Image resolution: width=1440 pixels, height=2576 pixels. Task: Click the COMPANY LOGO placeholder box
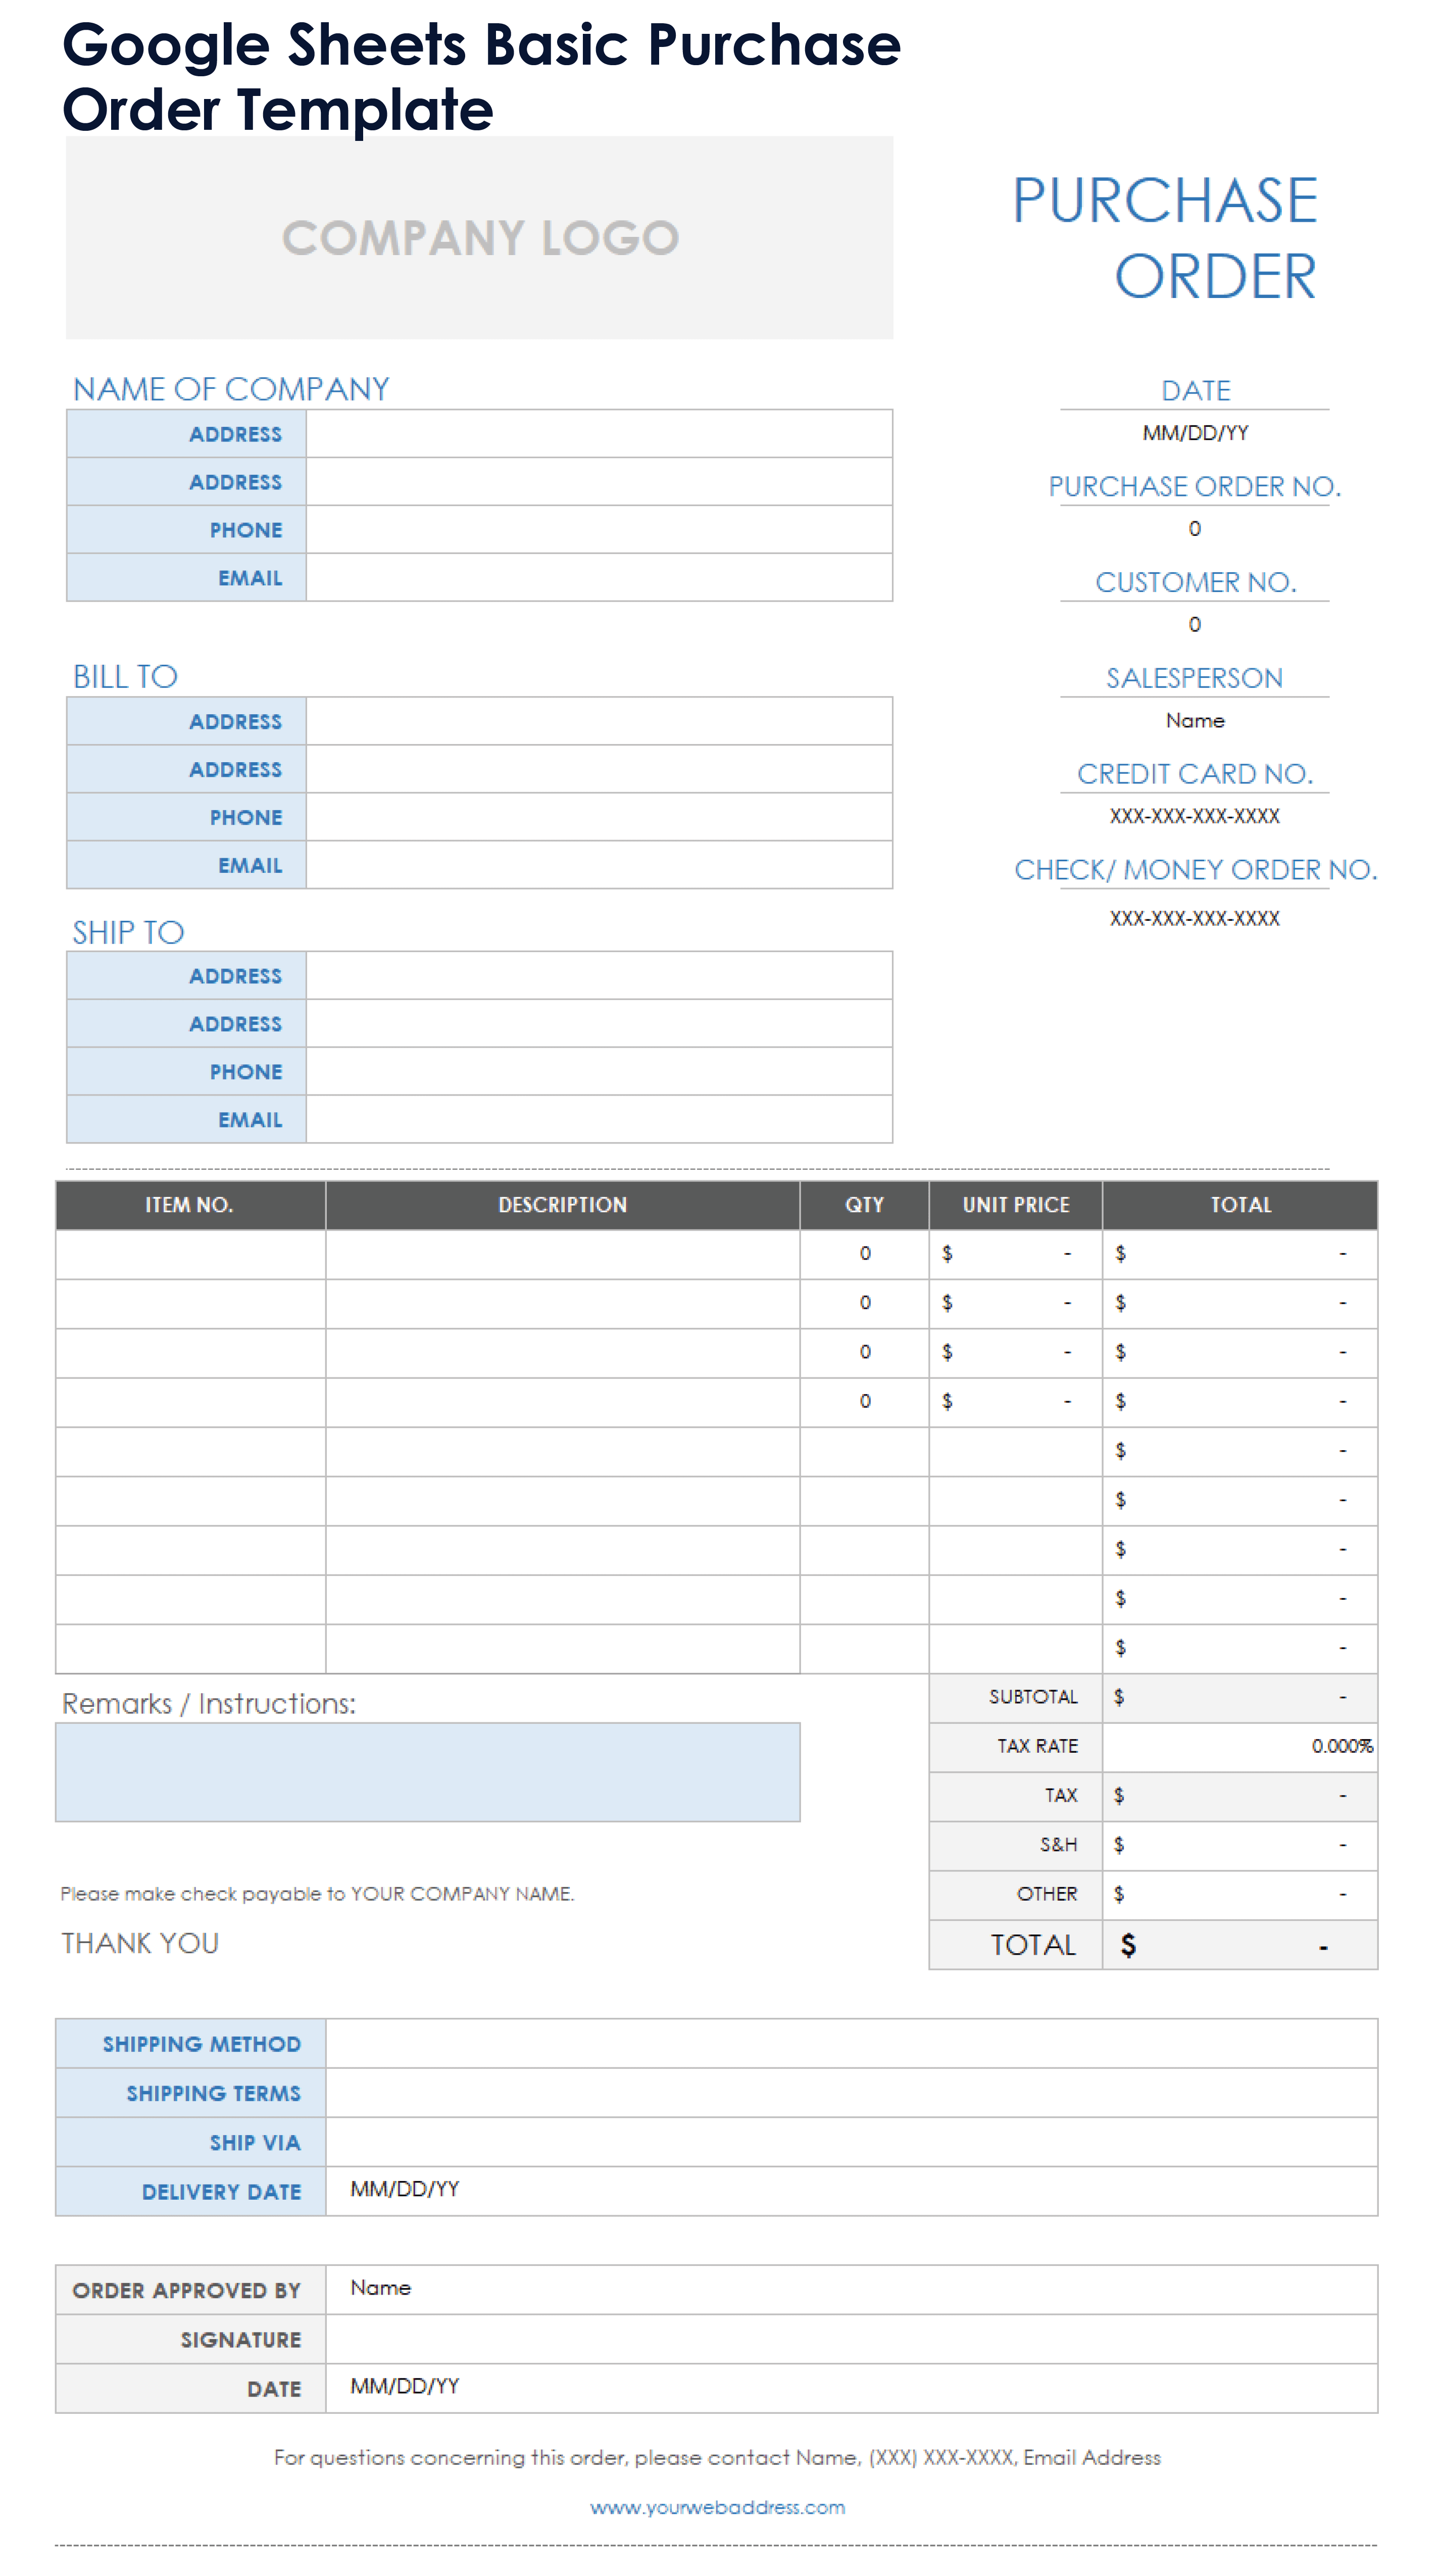pos(479,238)
